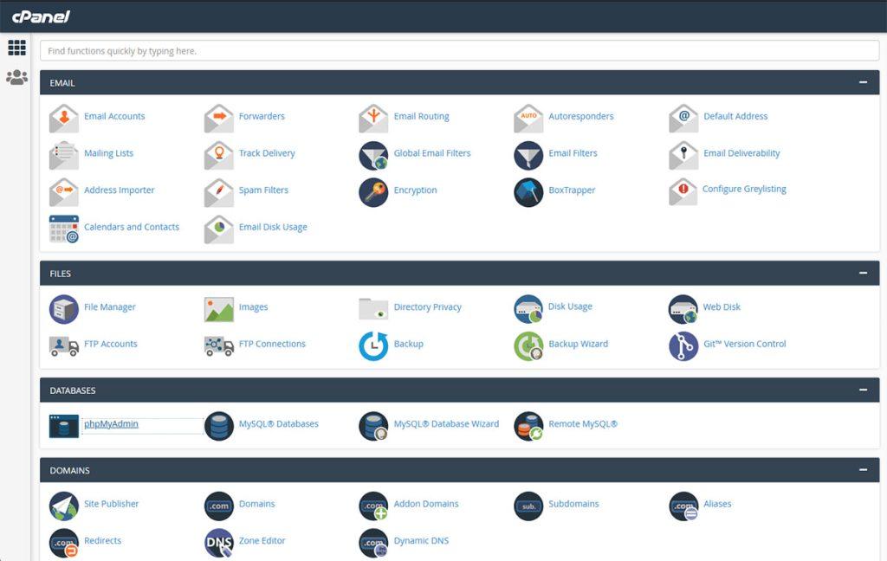887x561 pixels.
Task: Open the phpMyAdmin icon
Action: click(64, 426)
